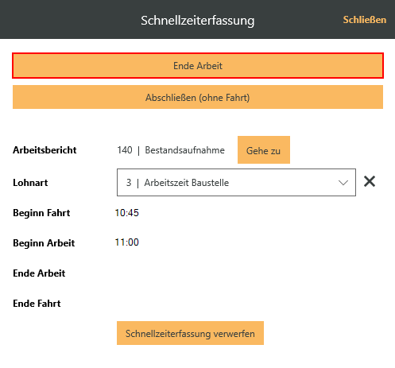Viewport: 395px width, 368px height.
Task: Open the Arbeitszeit Baustelle combo box
Action: [x=236, y=183]
